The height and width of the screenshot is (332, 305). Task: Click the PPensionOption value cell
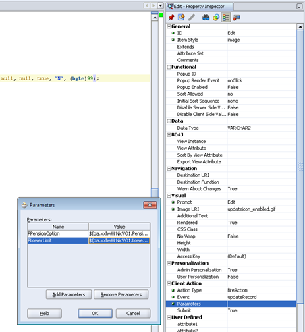click(119, 233)
